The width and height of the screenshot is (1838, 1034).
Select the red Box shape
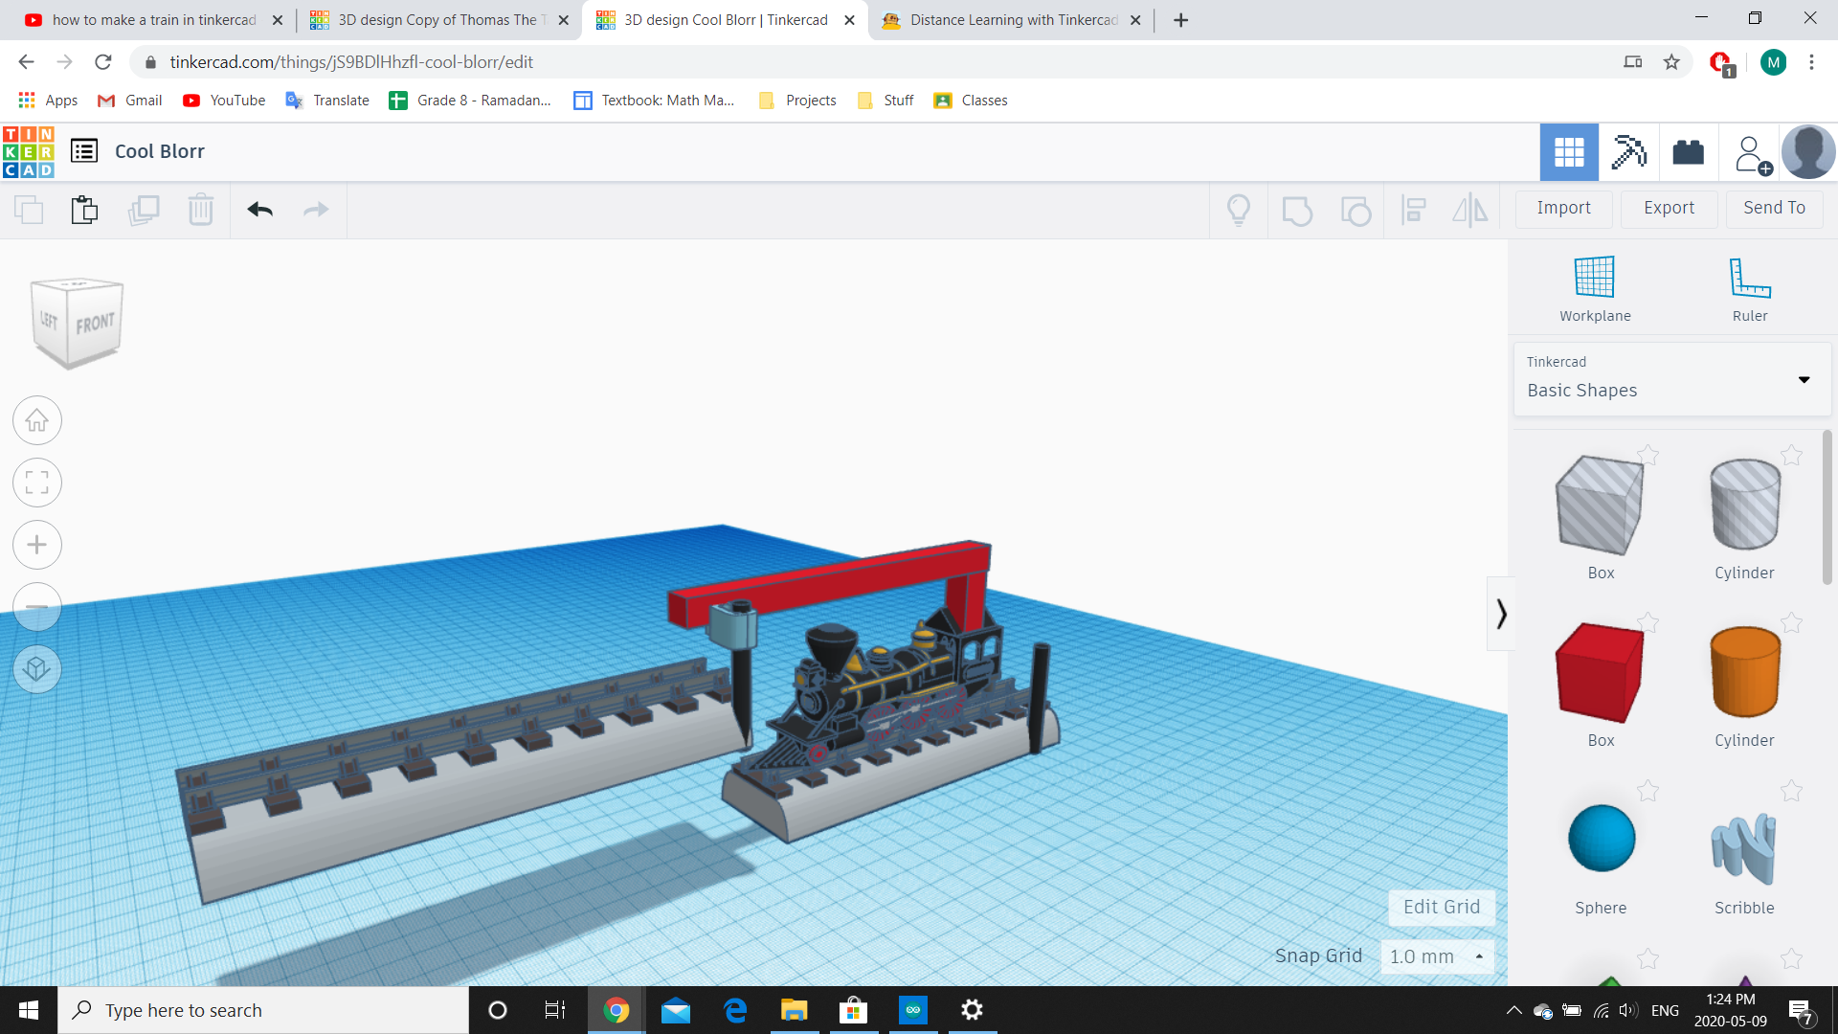click(1600, 673)
